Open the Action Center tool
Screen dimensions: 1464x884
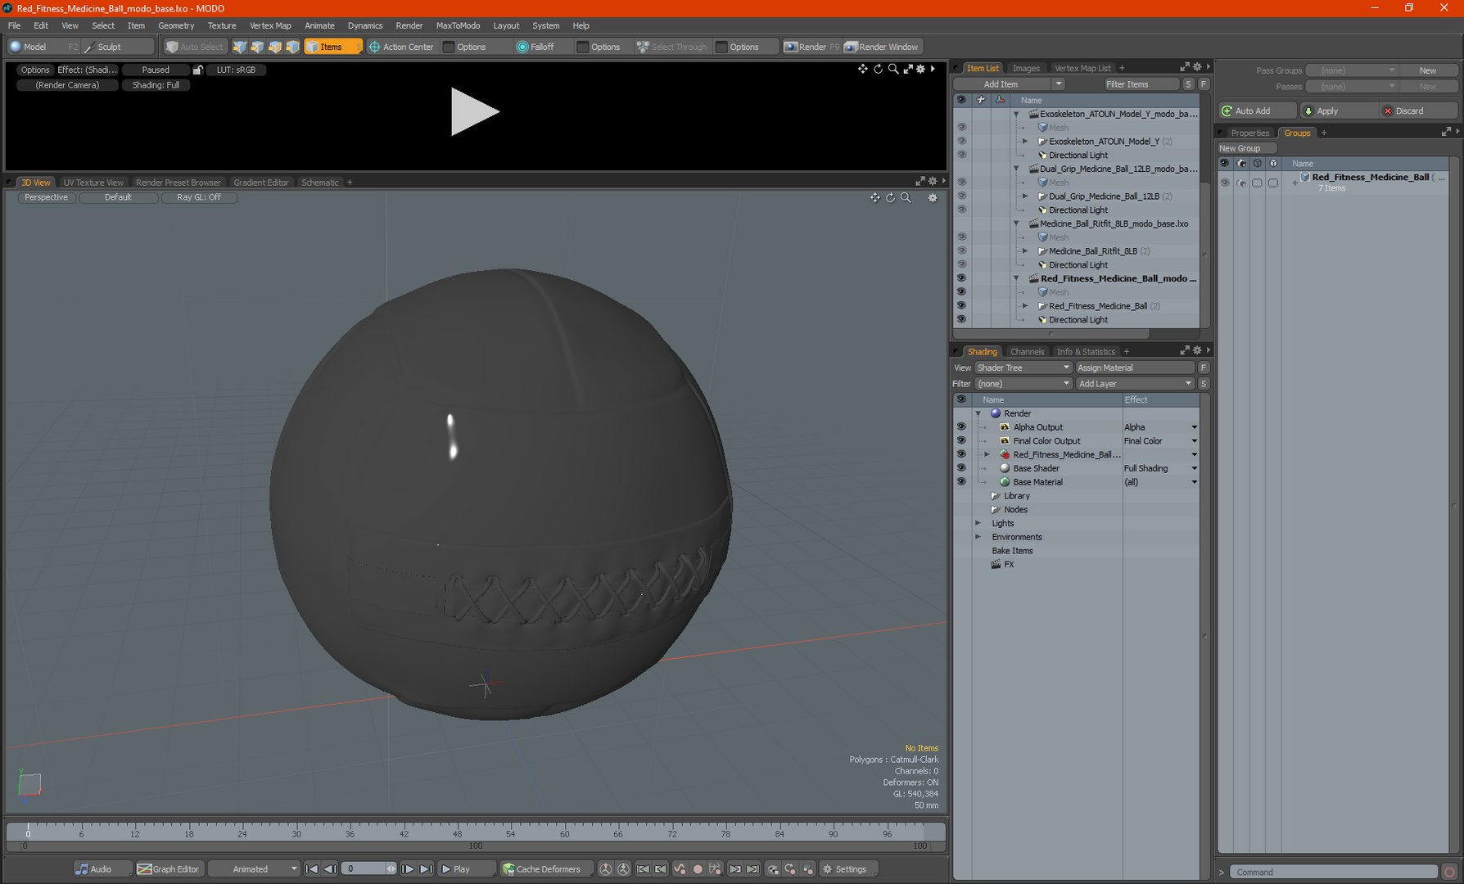pyautogui.click(x=401, y=47)
